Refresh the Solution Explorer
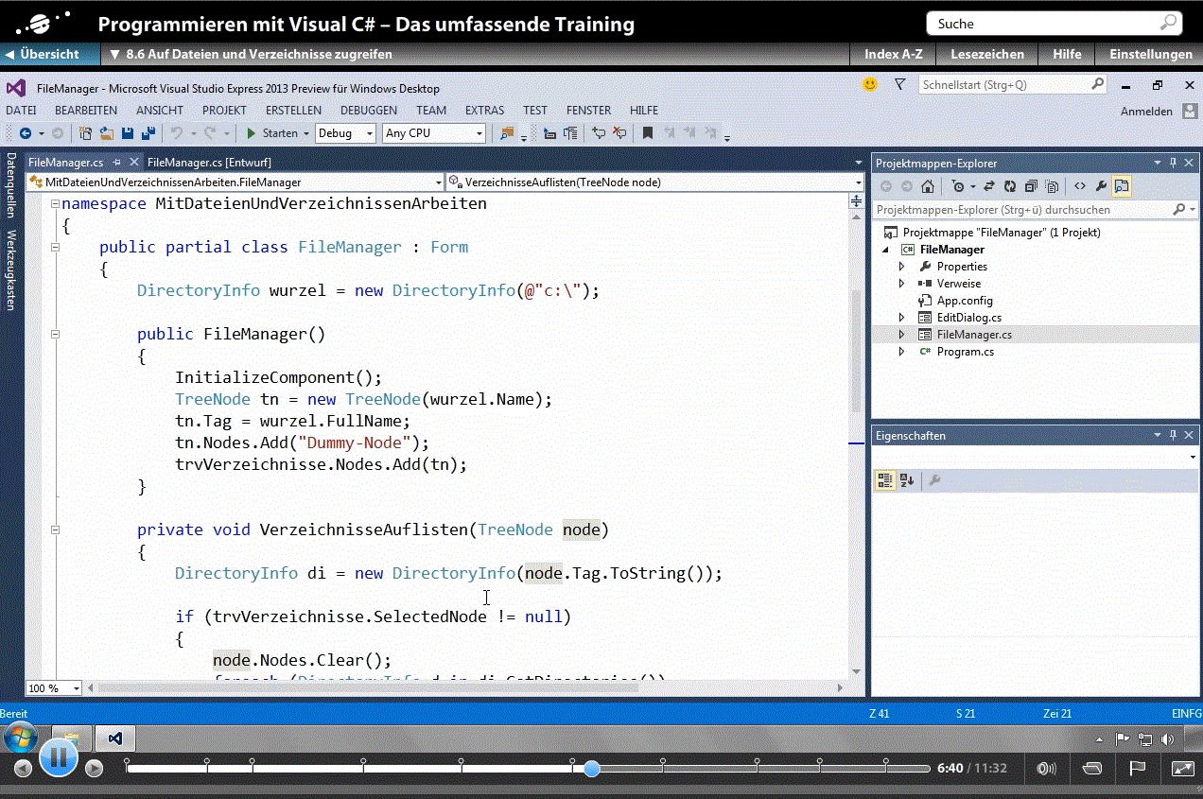The height and width of the screenshot is (799, 1203). (x=1010, y=186)
